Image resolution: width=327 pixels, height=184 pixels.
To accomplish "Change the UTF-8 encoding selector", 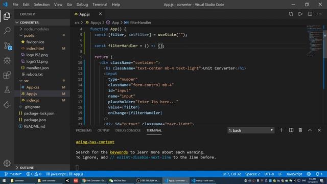I will pyautogui.click(x=269, y=174).
